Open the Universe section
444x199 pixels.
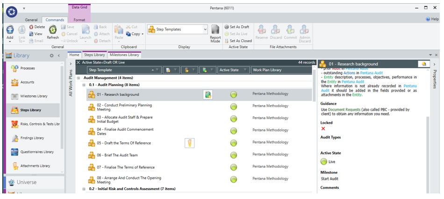[x=34, y=182]
